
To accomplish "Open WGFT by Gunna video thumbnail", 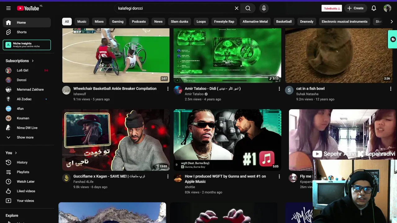I will coord(227,140).
